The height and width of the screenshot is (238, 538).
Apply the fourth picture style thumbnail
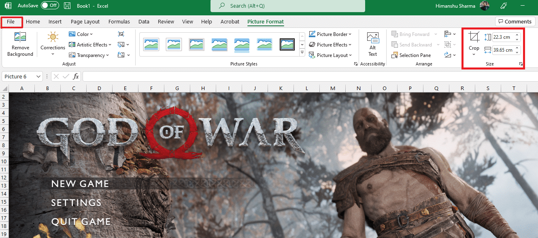coord(219,44)
